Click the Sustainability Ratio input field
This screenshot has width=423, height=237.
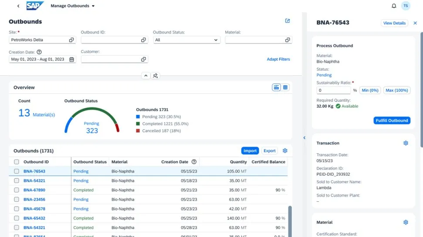coord(333,90)
